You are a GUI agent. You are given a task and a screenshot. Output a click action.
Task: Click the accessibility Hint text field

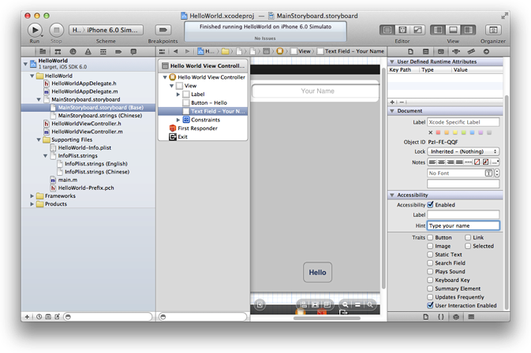pos(463,225)
